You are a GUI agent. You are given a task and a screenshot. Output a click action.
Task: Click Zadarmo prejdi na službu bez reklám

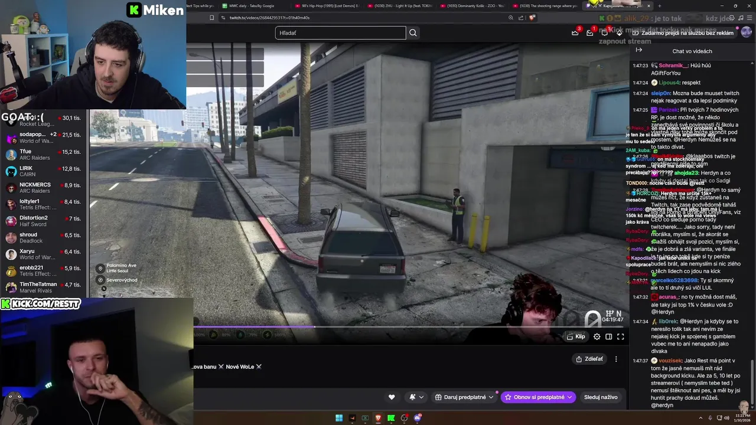point(683,33)
